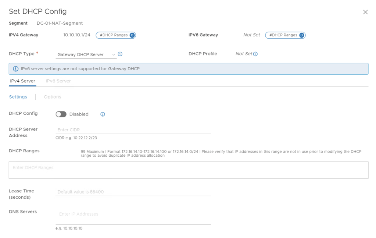Click info icon in IPv6 not supported banner
Viewport: 376px width, 238px height.
[16, 69]
